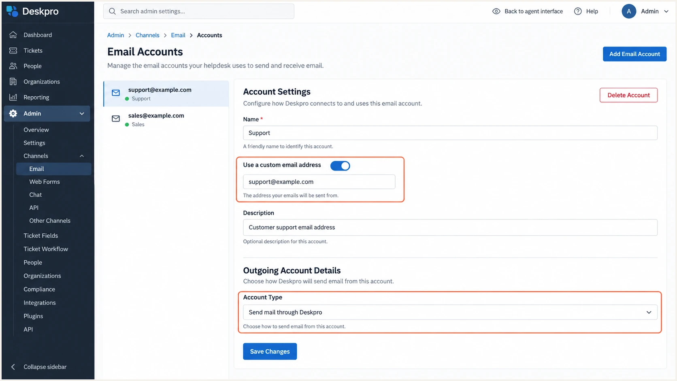
Task: Click the Admin user avatar
Action: coord(629,11)
